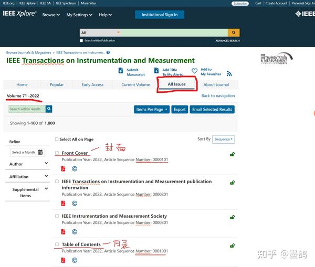Screen dimensions: 315x267
Task: Check Select All on Page
Action: 57,139
